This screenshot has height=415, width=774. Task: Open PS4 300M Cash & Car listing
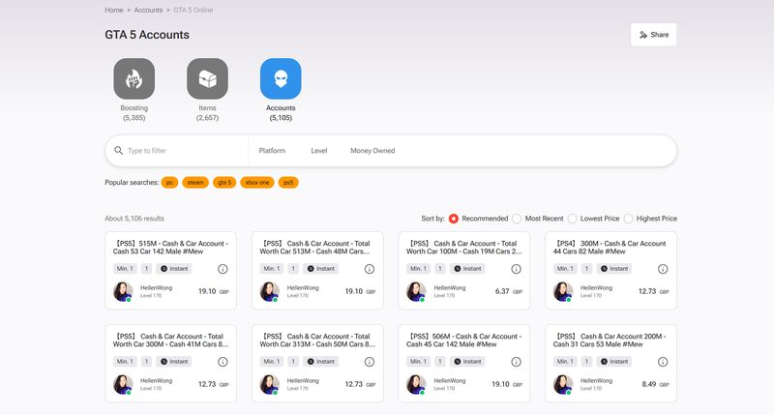point(610,248)
